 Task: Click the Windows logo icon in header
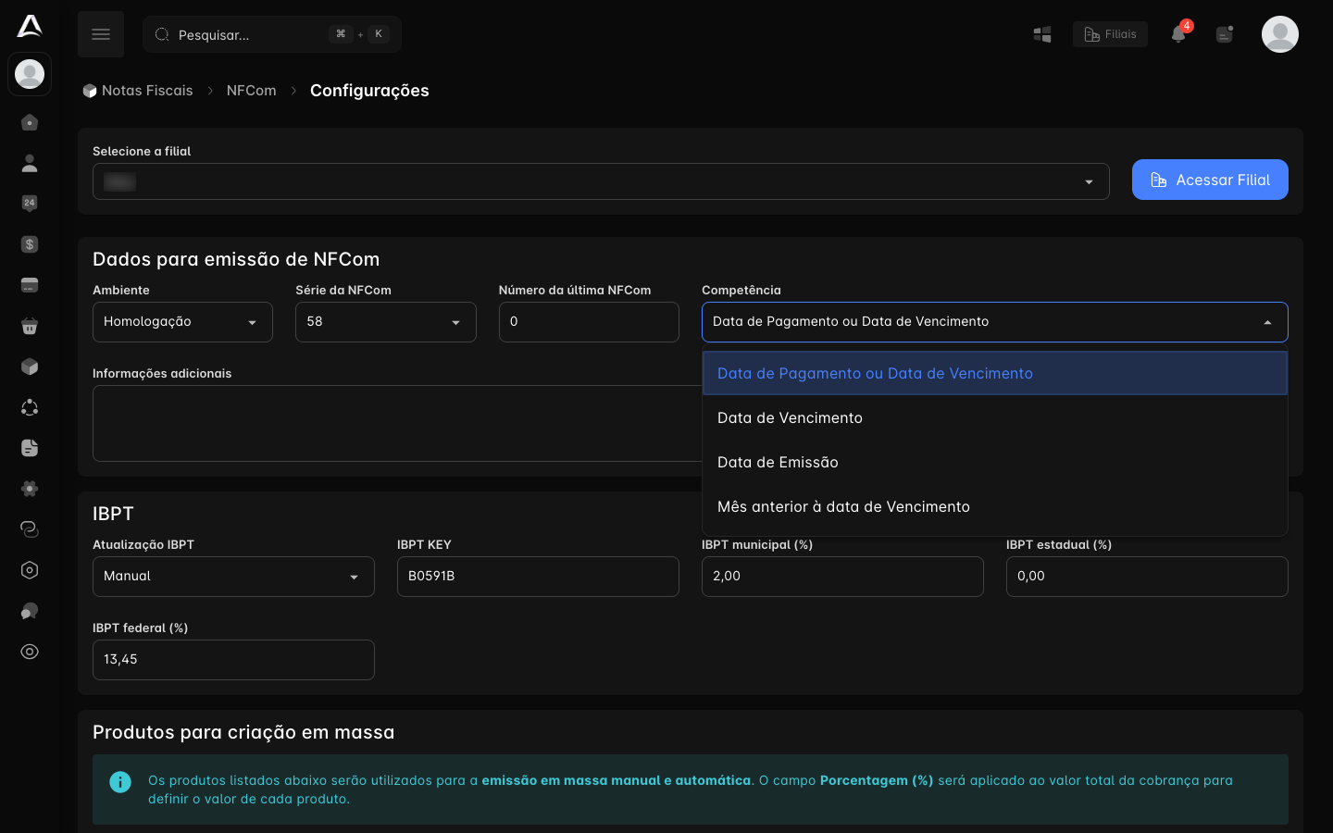point(1042,34)
